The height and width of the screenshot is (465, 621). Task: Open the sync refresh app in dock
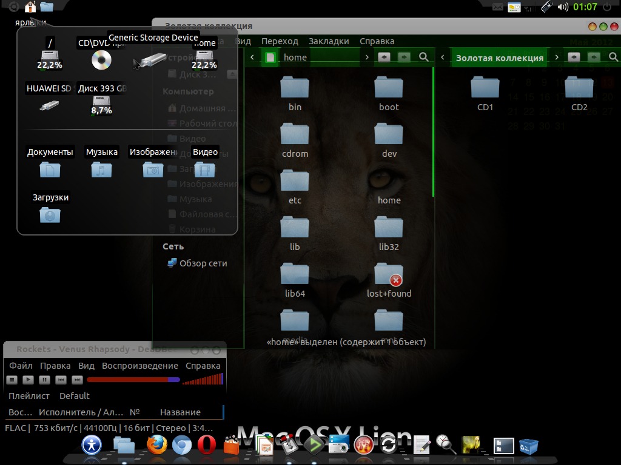[x=388, y=446]
